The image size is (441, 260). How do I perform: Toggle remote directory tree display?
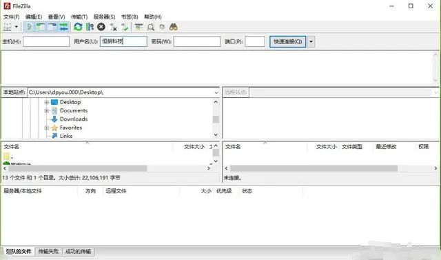52,27
